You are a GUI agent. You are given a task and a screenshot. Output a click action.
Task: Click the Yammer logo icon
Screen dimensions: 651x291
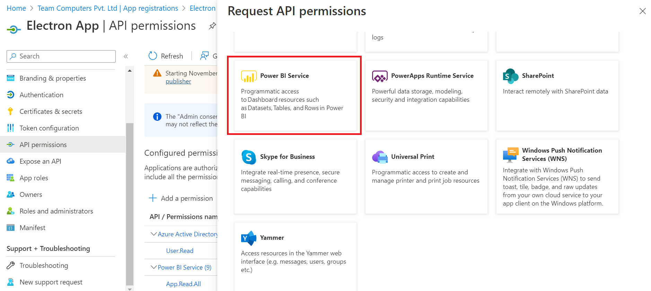point(249,238)
